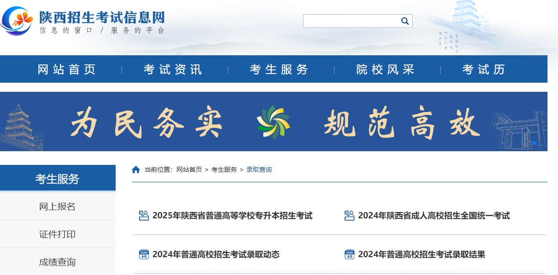Click calendar icon beside 2024年录取结果
The height and width of the screenshot is (275, 558).
350,254
